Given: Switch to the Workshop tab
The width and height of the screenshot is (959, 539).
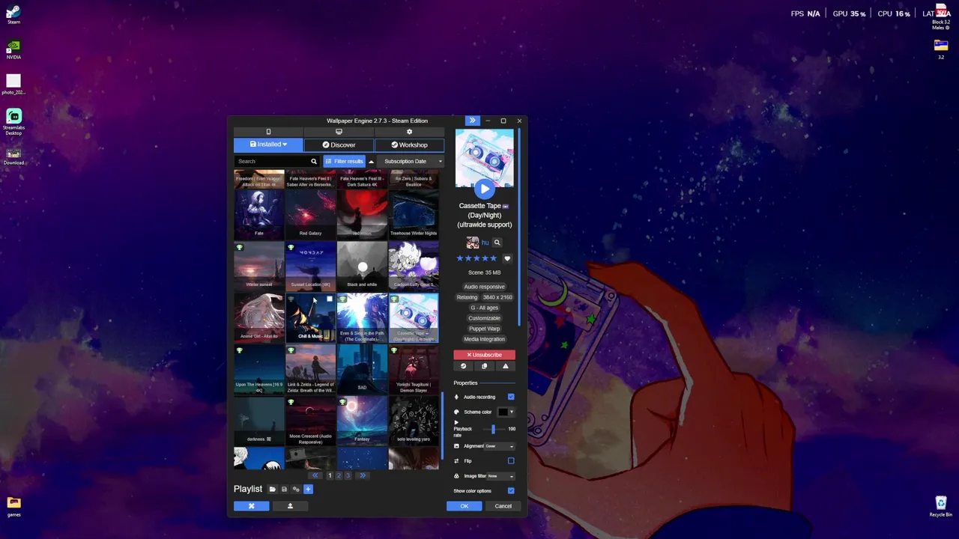Looking at the screenshot, I should (x=409, y=144).
